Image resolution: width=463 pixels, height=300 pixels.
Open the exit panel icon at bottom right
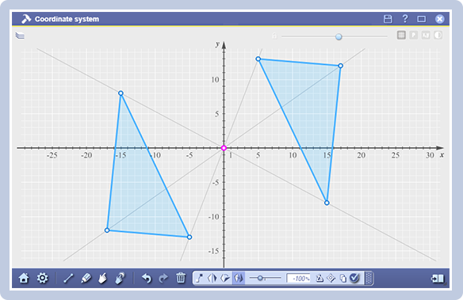coord(438,278)
